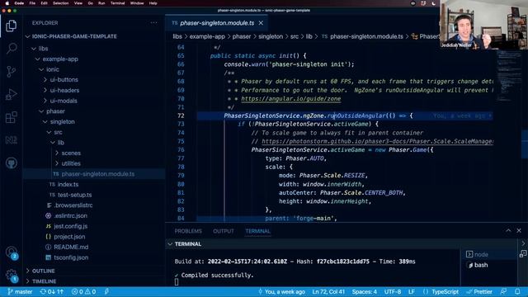Click the Ln 72, Col 41 indicator

tap(328, 291)
